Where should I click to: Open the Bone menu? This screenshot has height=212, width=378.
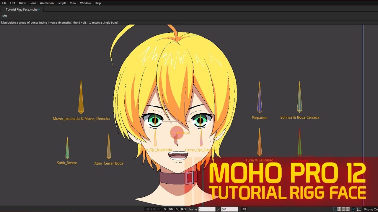(33, 3)
